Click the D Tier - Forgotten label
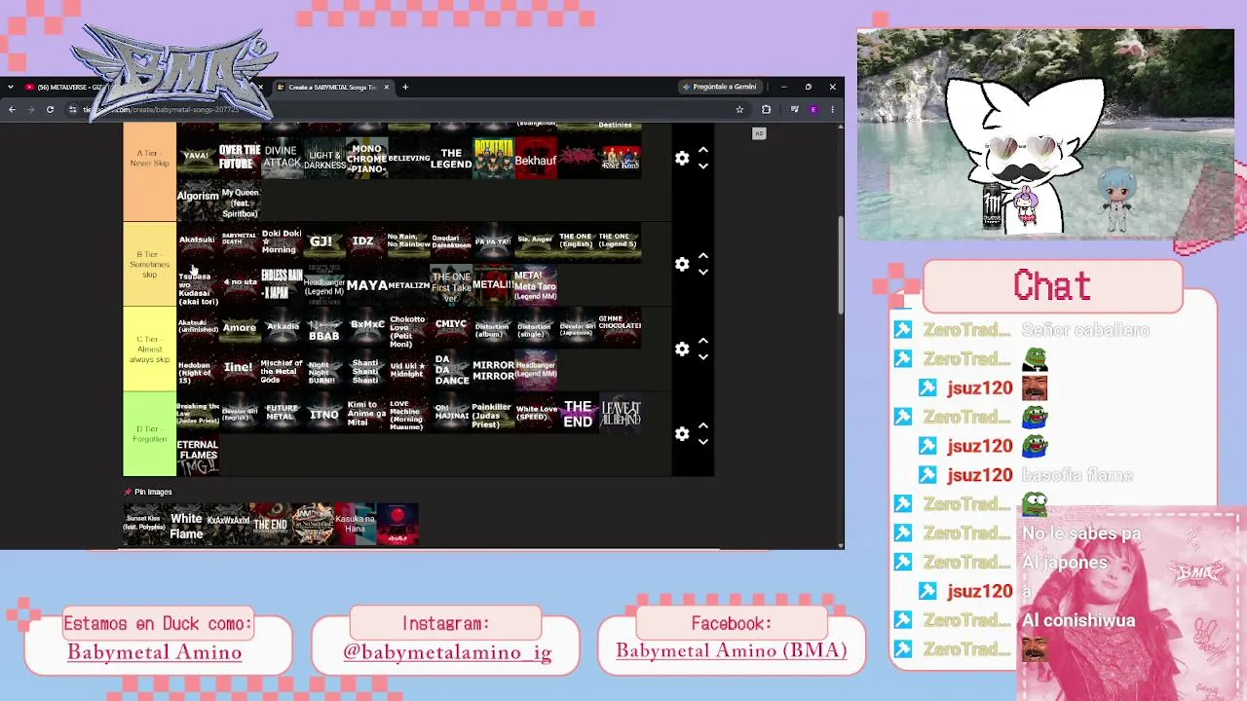This screenshot has height=701, width=1247. pos(149,434)
